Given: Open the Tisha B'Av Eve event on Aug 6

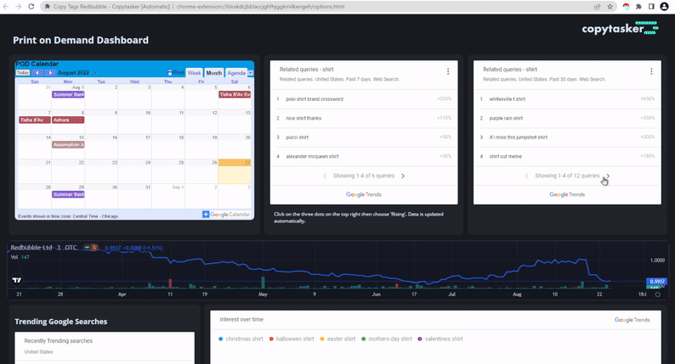Looking at the screenshot, I should coord(235,94).
